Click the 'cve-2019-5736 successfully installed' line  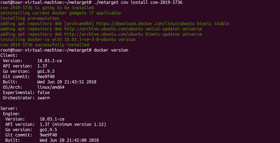click(x=45, y=45)
